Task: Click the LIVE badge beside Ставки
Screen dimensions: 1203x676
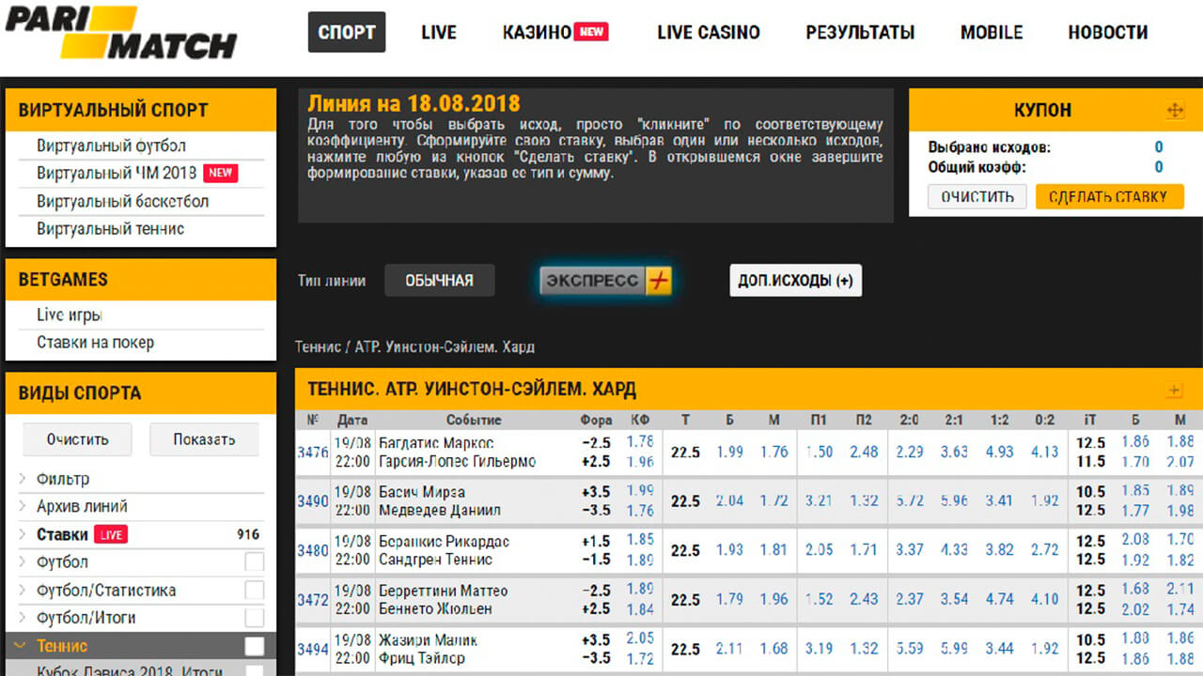Action: [x=110, y=534]
